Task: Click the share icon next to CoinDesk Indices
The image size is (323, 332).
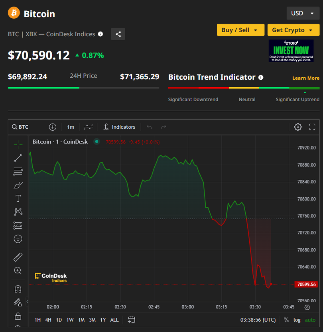Action: click(x=118, y=34)
